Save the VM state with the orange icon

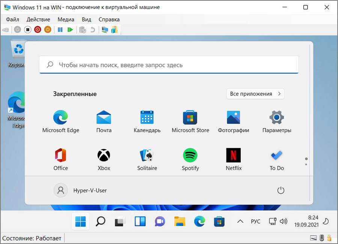coord(48,30)
